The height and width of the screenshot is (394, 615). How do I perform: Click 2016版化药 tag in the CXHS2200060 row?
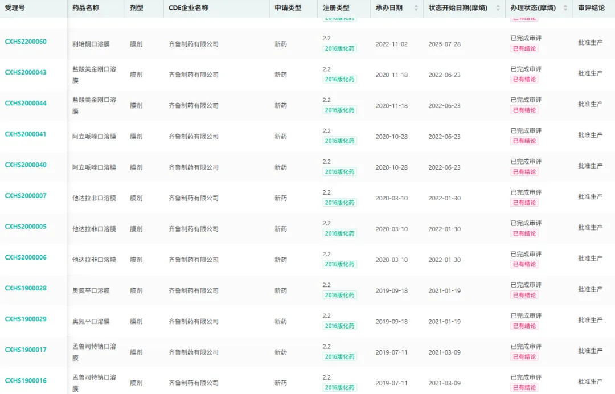340,49
